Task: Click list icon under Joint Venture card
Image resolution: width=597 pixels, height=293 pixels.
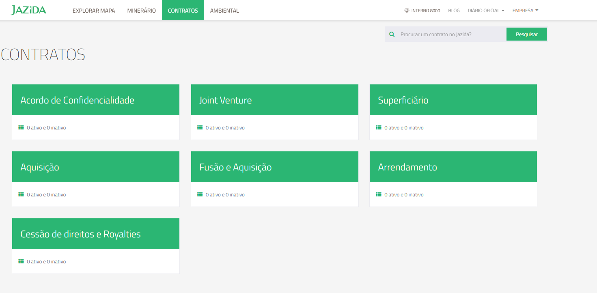Action: (200, 127)
